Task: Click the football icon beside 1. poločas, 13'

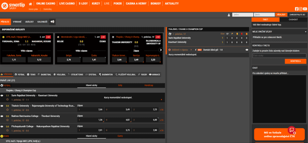Action: [x=170, y=34]
